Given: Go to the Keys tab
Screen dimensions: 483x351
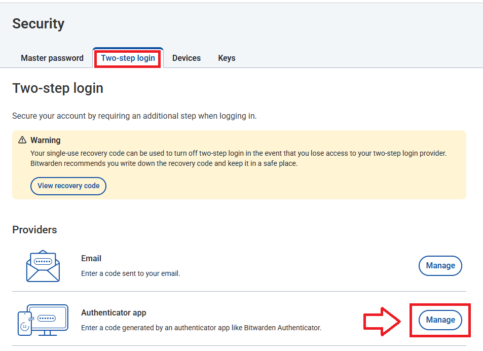Looking at the screenshot, I should pyautogui.click(x=227, y=58).
